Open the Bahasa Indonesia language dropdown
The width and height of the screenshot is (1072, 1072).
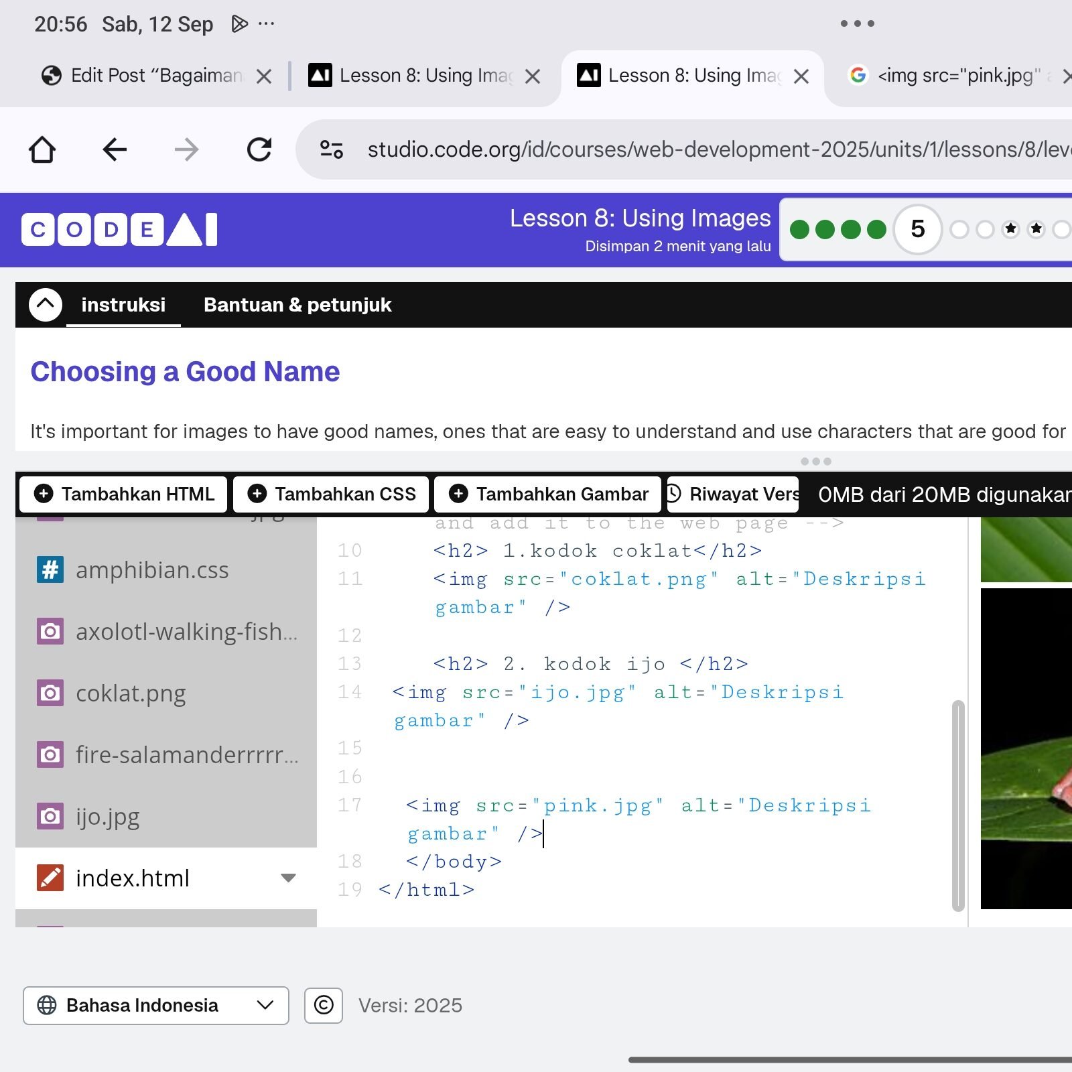point(156,1005)
